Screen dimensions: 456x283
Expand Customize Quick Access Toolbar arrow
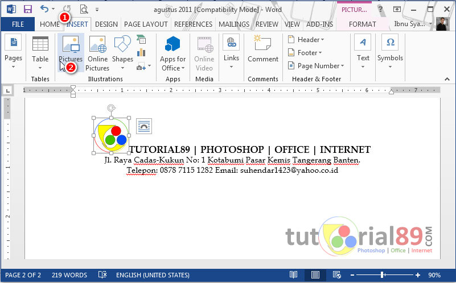tap(97, 10)
